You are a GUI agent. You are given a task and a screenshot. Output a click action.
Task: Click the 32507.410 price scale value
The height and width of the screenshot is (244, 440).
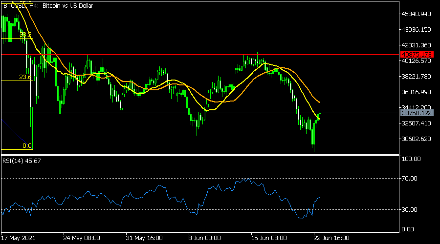(x=416, y=123)
